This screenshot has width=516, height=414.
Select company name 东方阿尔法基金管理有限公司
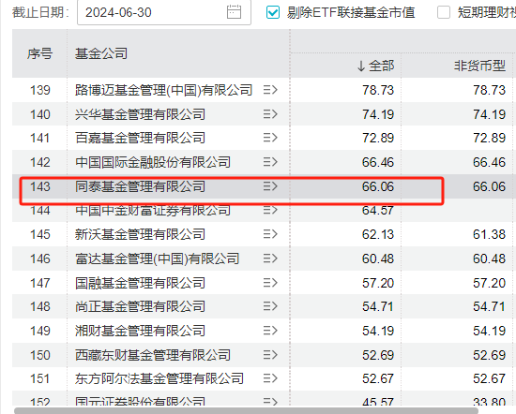click(159, 378)
